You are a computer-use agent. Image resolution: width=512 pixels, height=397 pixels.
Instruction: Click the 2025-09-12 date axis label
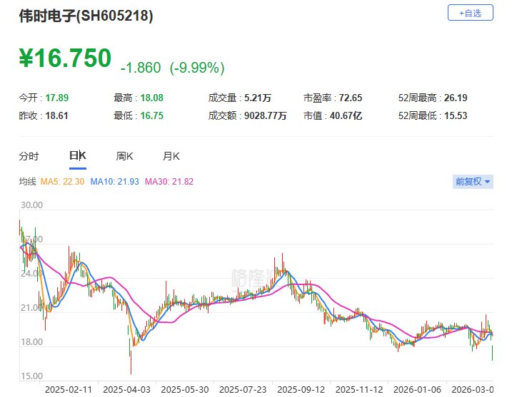coord(301,389)
